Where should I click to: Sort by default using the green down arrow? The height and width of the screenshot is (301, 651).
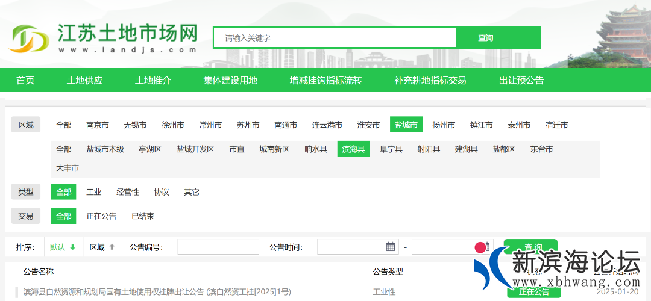[x=72, y=247]
